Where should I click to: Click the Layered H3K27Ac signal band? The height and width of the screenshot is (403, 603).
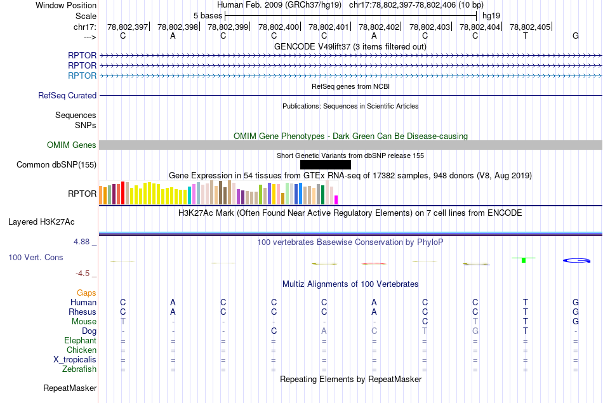pyautogui.click(x=350, y=234)
